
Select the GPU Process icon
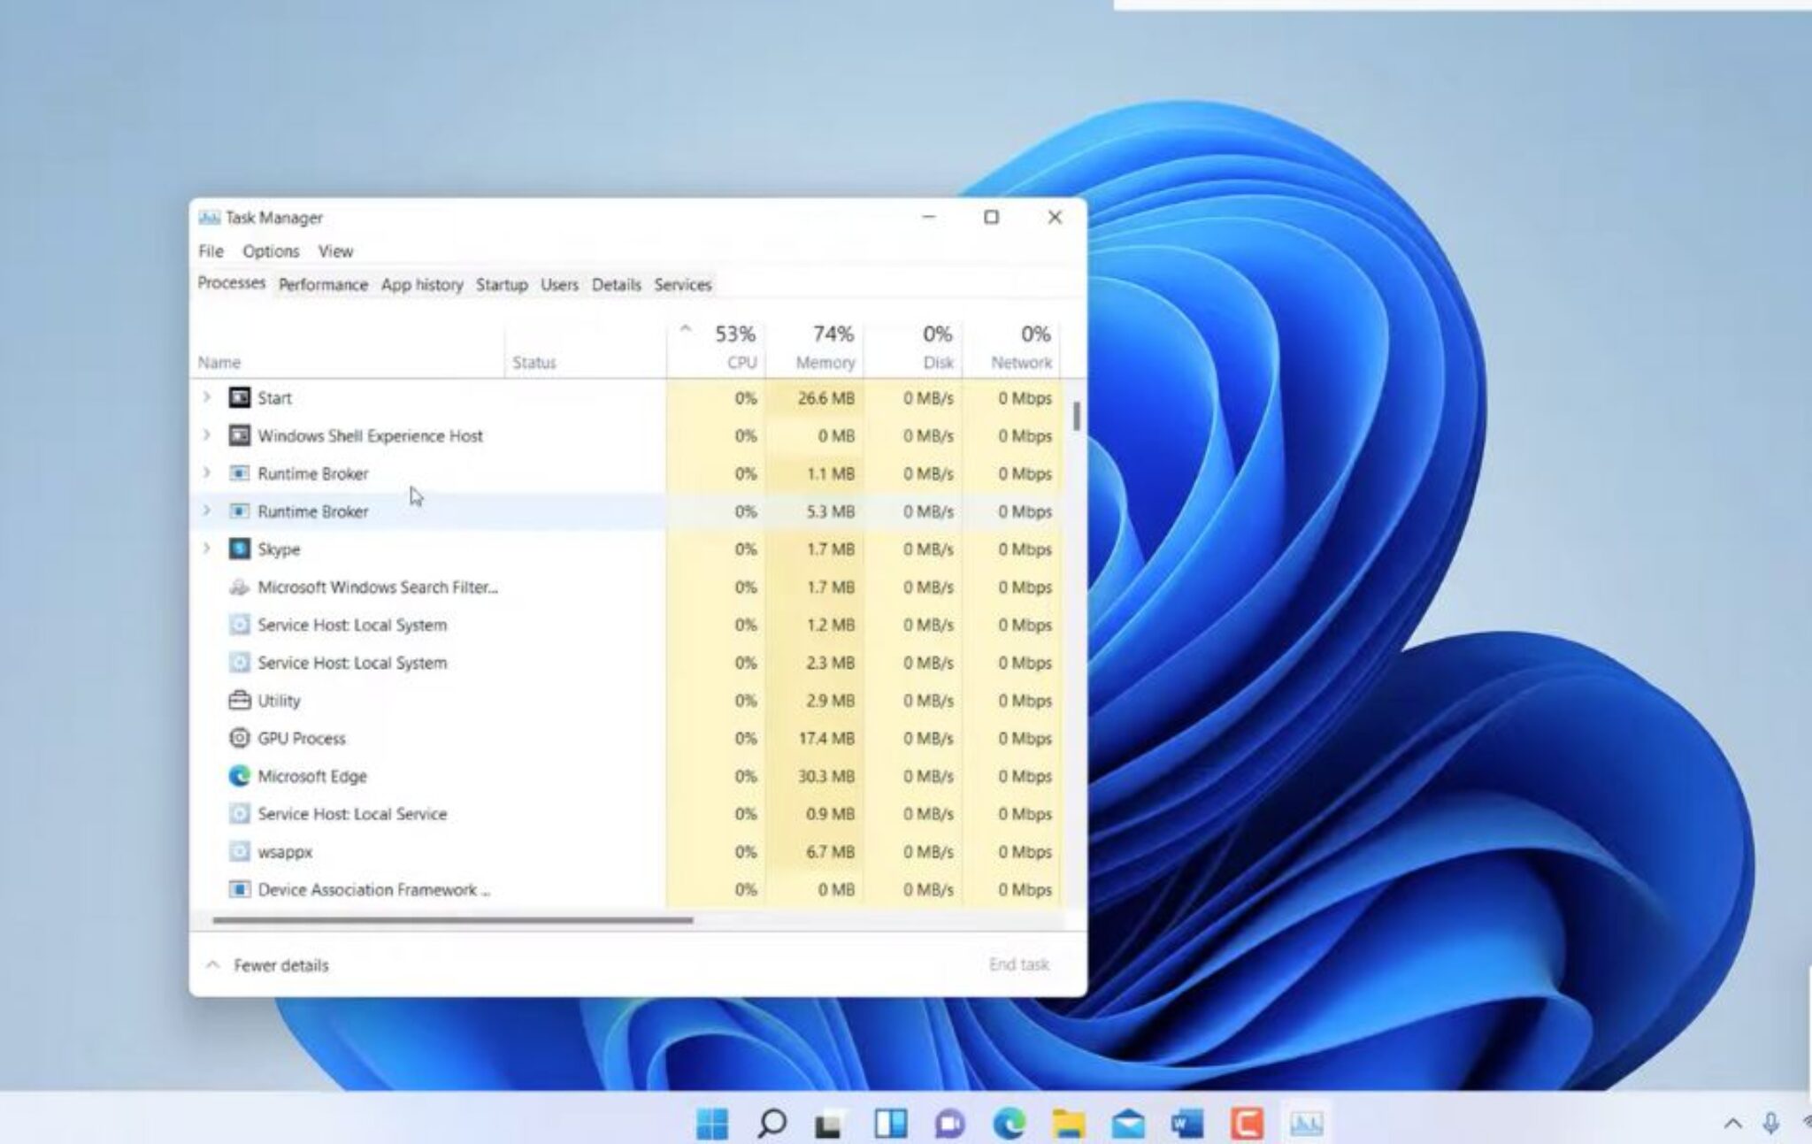(238, 738)
